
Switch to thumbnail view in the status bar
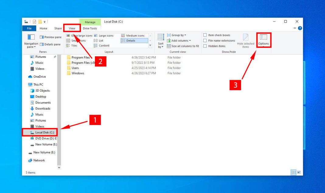point(299,172)
